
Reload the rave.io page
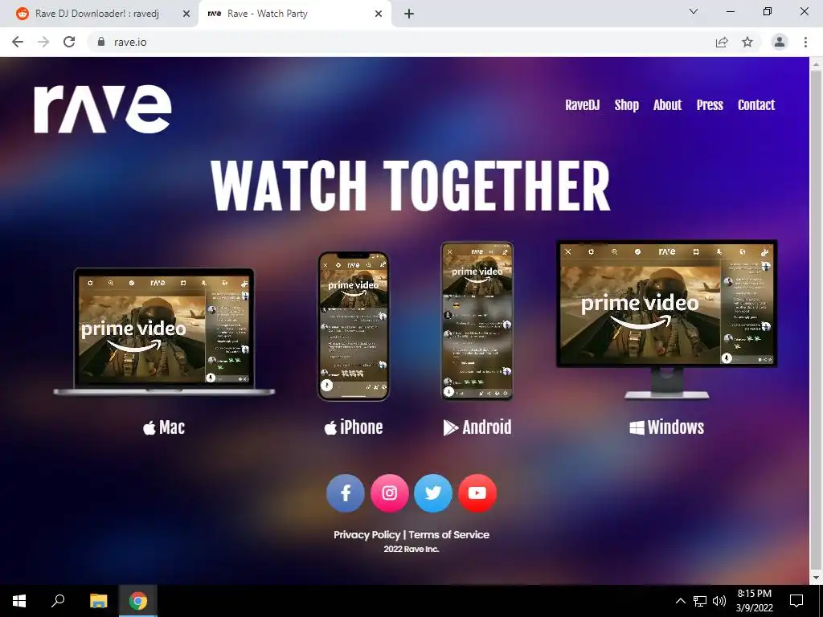click(x=69, y=42)
